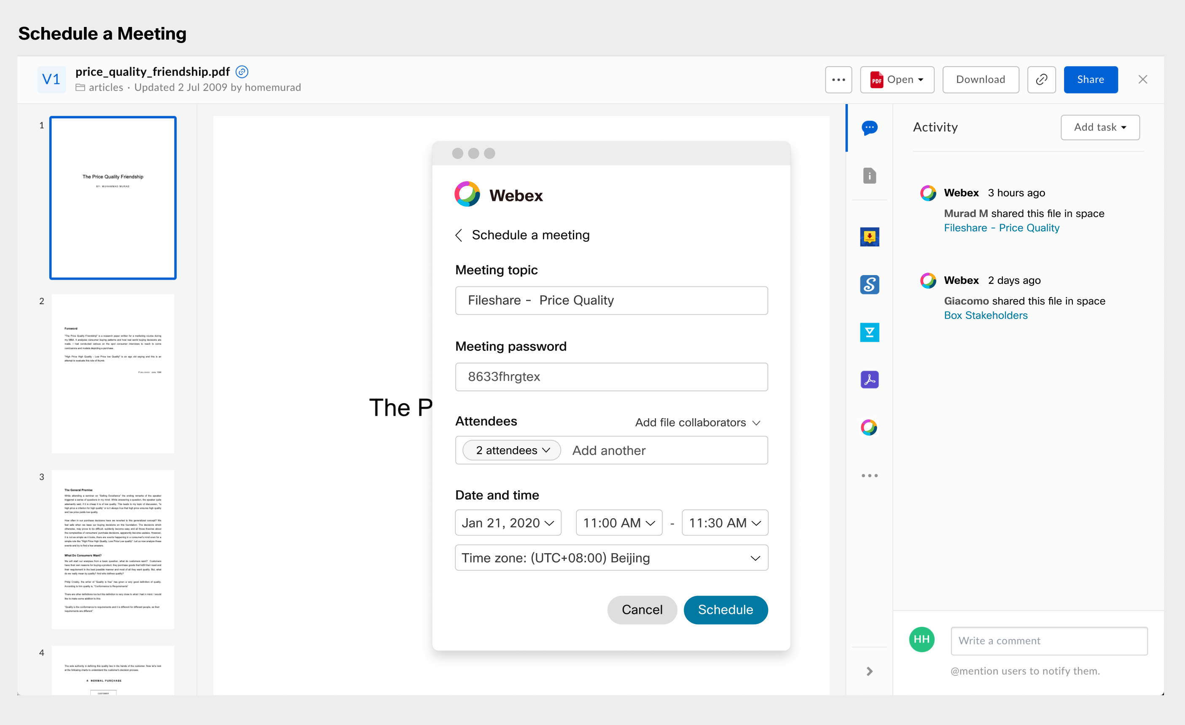Select page 1 thumbnail

[x=113, y=198]
